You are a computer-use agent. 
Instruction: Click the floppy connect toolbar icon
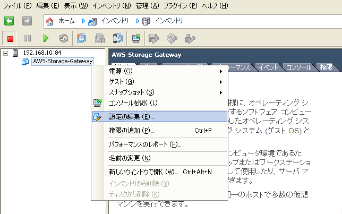point(154,39)
